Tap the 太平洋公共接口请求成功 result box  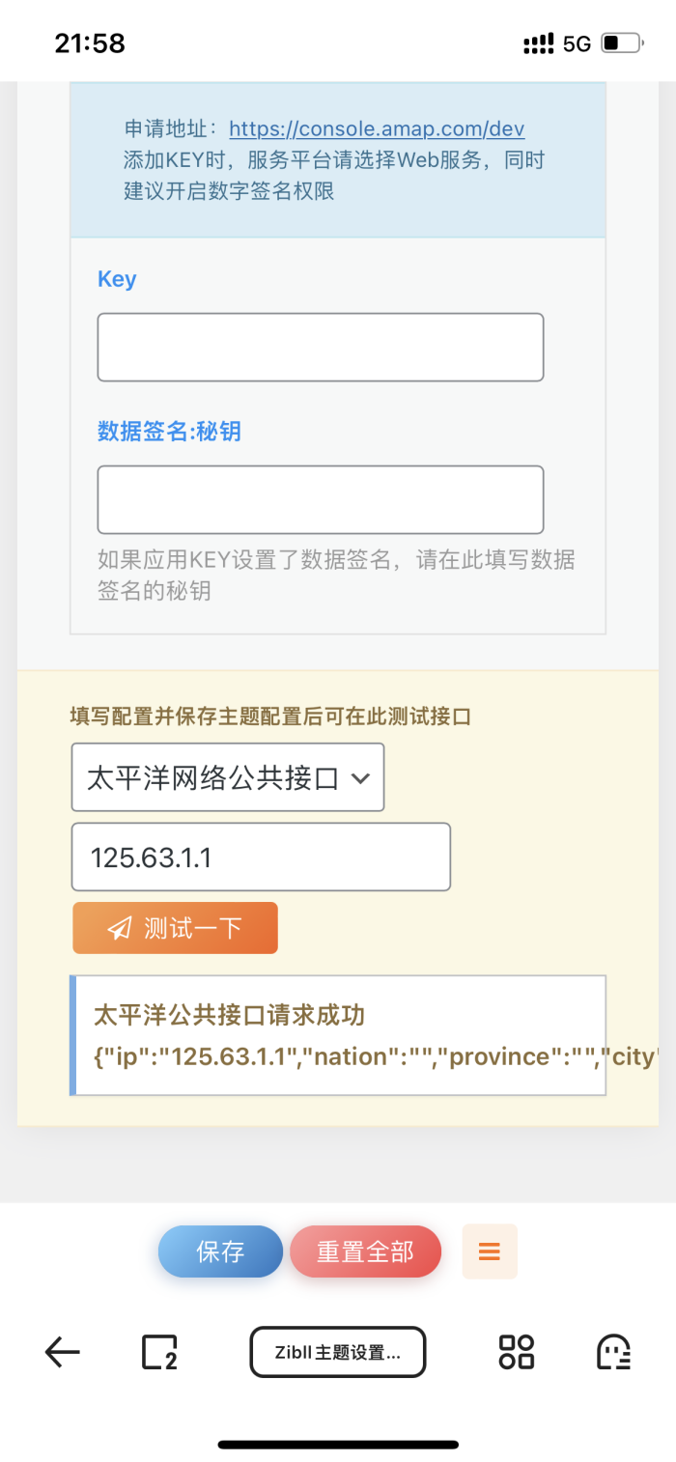pyautogui.click(x=338, y=1034)
